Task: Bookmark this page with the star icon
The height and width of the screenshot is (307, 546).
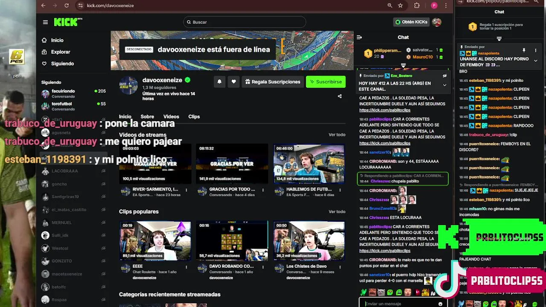Action: click(x=401, y=6)
